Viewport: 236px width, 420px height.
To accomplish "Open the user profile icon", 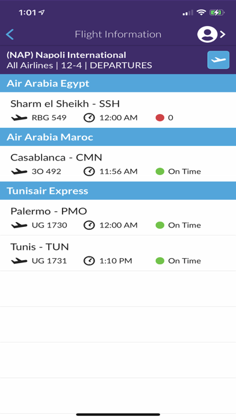I will point(207,34).
